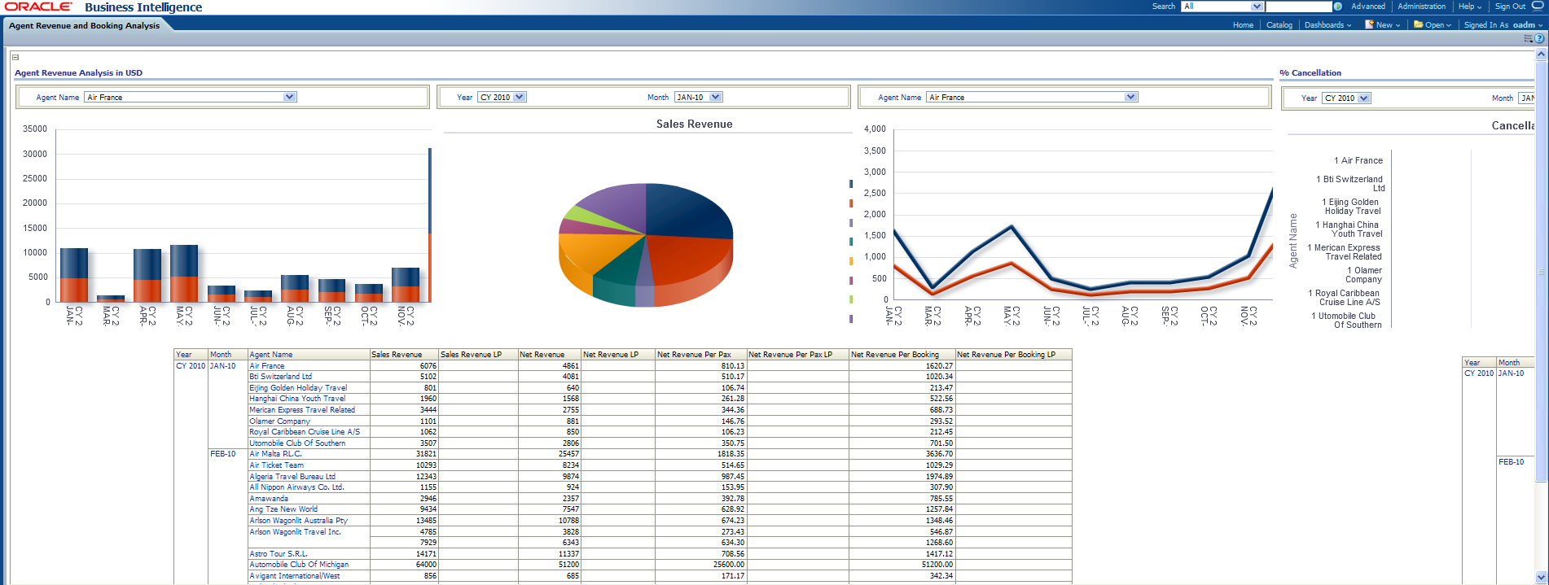This screenshot has width=1549, height=585.
Task: Open the Dashboards menu
Action: 1327,25
